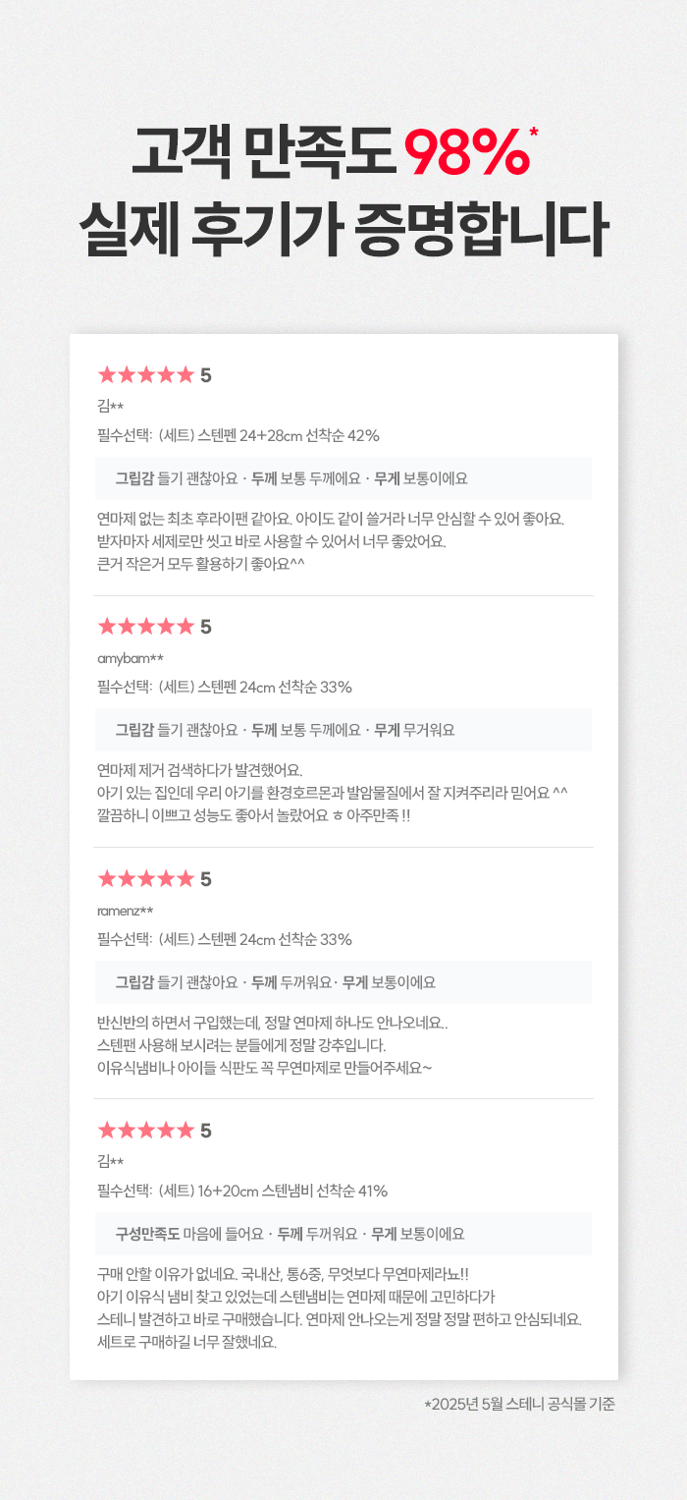
Task: Click the attribute bar containing 무게 무거워요
Action: (x=343, y=730)
